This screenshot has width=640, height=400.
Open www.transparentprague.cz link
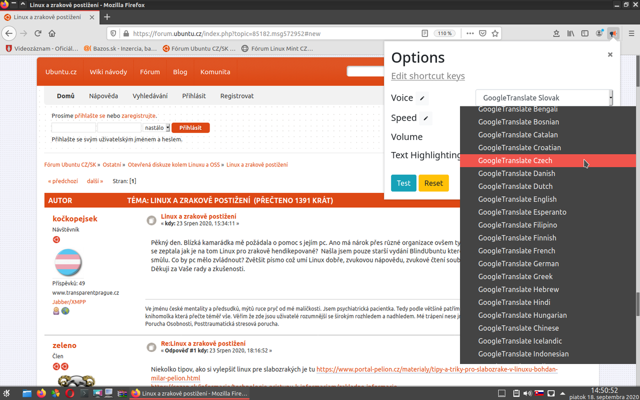[85, 293]
